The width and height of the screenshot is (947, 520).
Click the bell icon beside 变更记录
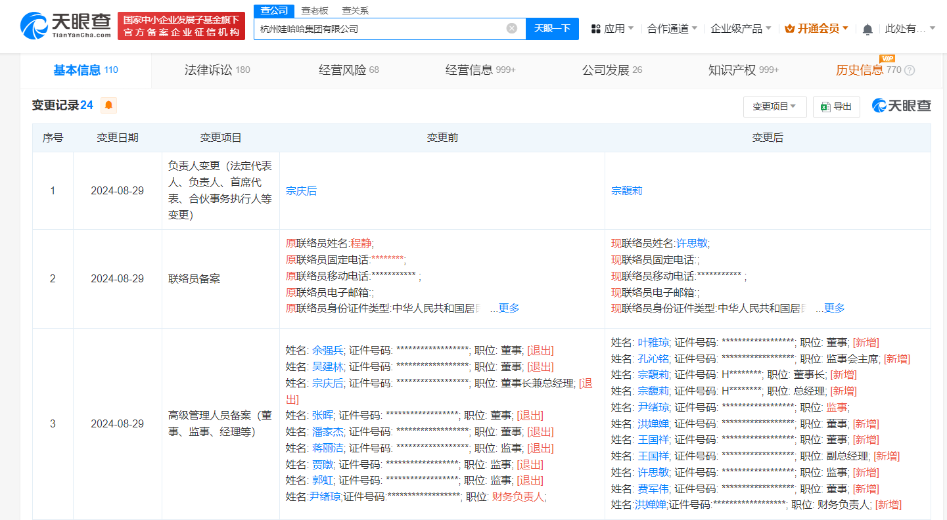[x=108, y=105]
